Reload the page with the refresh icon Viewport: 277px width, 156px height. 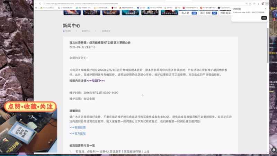coord(40,3)
